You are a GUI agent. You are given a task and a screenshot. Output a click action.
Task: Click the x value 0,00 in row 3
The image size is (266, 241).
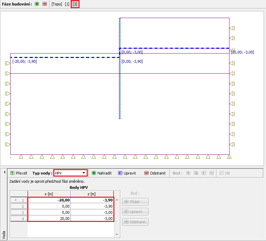49,212
